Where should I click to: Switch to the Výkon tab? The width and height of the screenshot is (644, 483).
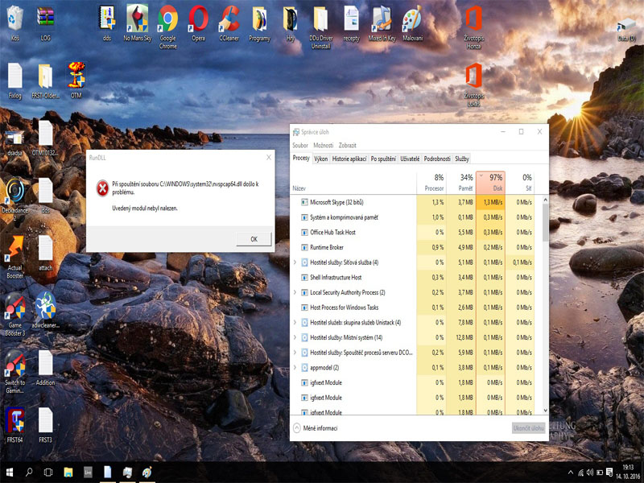(x=320, y=159)
